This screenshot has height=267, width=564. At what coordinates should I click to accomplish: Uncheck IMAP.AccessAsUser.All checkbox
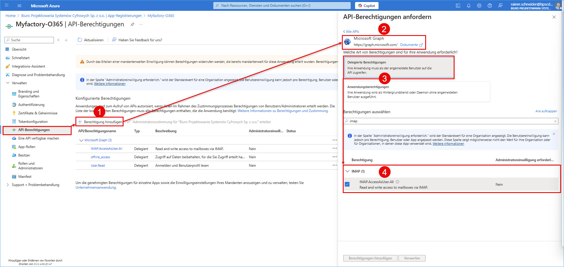pos(347,185)
